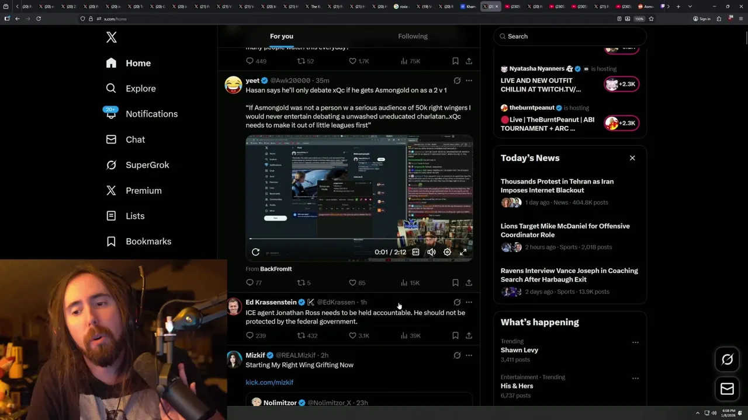Image resolution: width=748 pixels, height=420 pixels.
Task: Toggle captions on the video
Action: (415, 252)
